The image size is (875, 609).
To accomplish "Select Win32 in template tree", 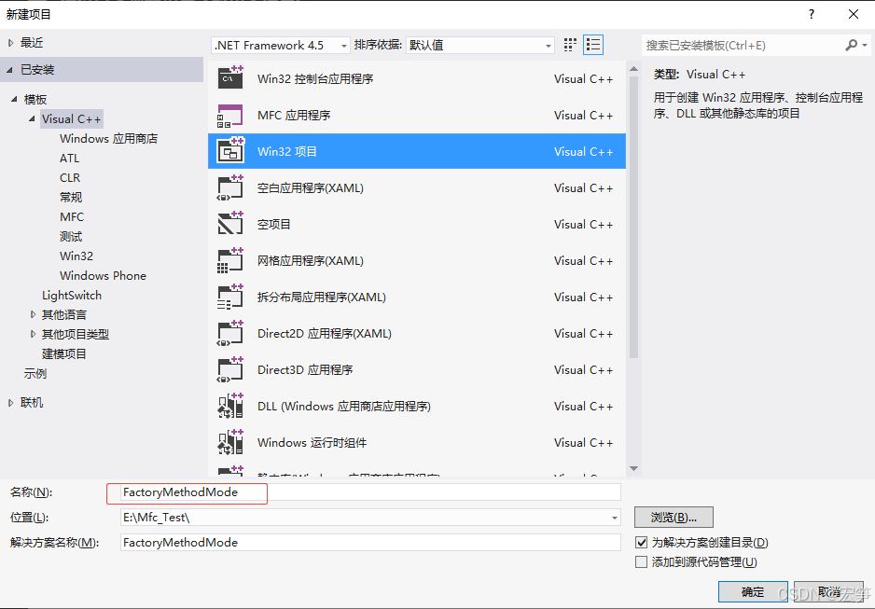I will [76, 256].
